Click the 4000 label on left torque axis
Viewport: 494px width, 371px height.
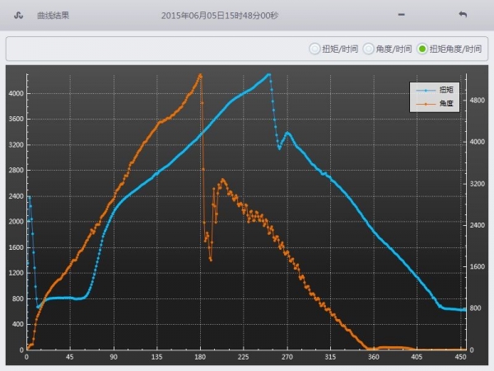(x=15, y=93)
